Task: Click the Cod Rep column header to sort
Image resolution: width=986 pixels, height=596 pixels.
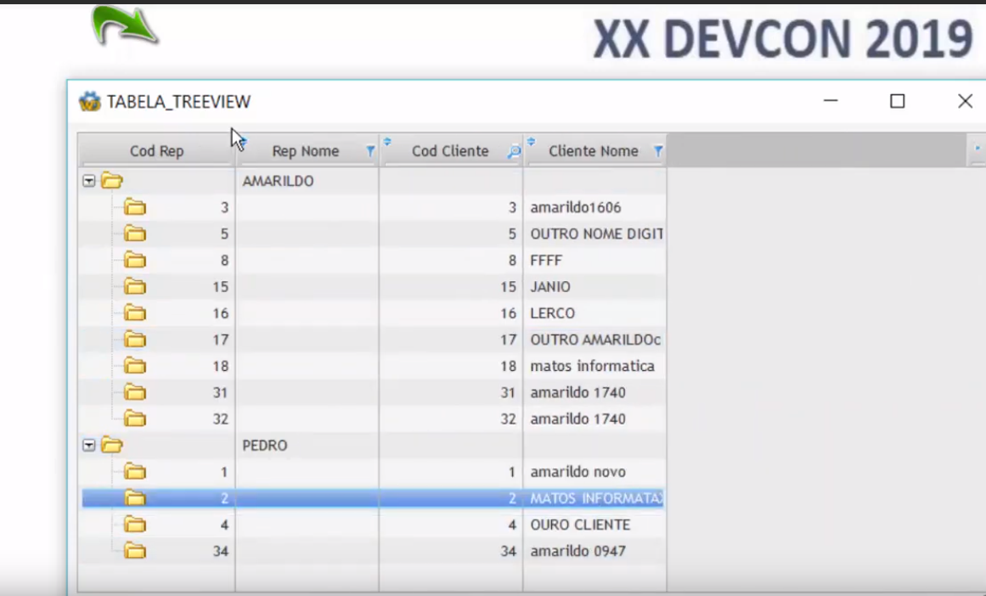Action: tap(156, 150)
